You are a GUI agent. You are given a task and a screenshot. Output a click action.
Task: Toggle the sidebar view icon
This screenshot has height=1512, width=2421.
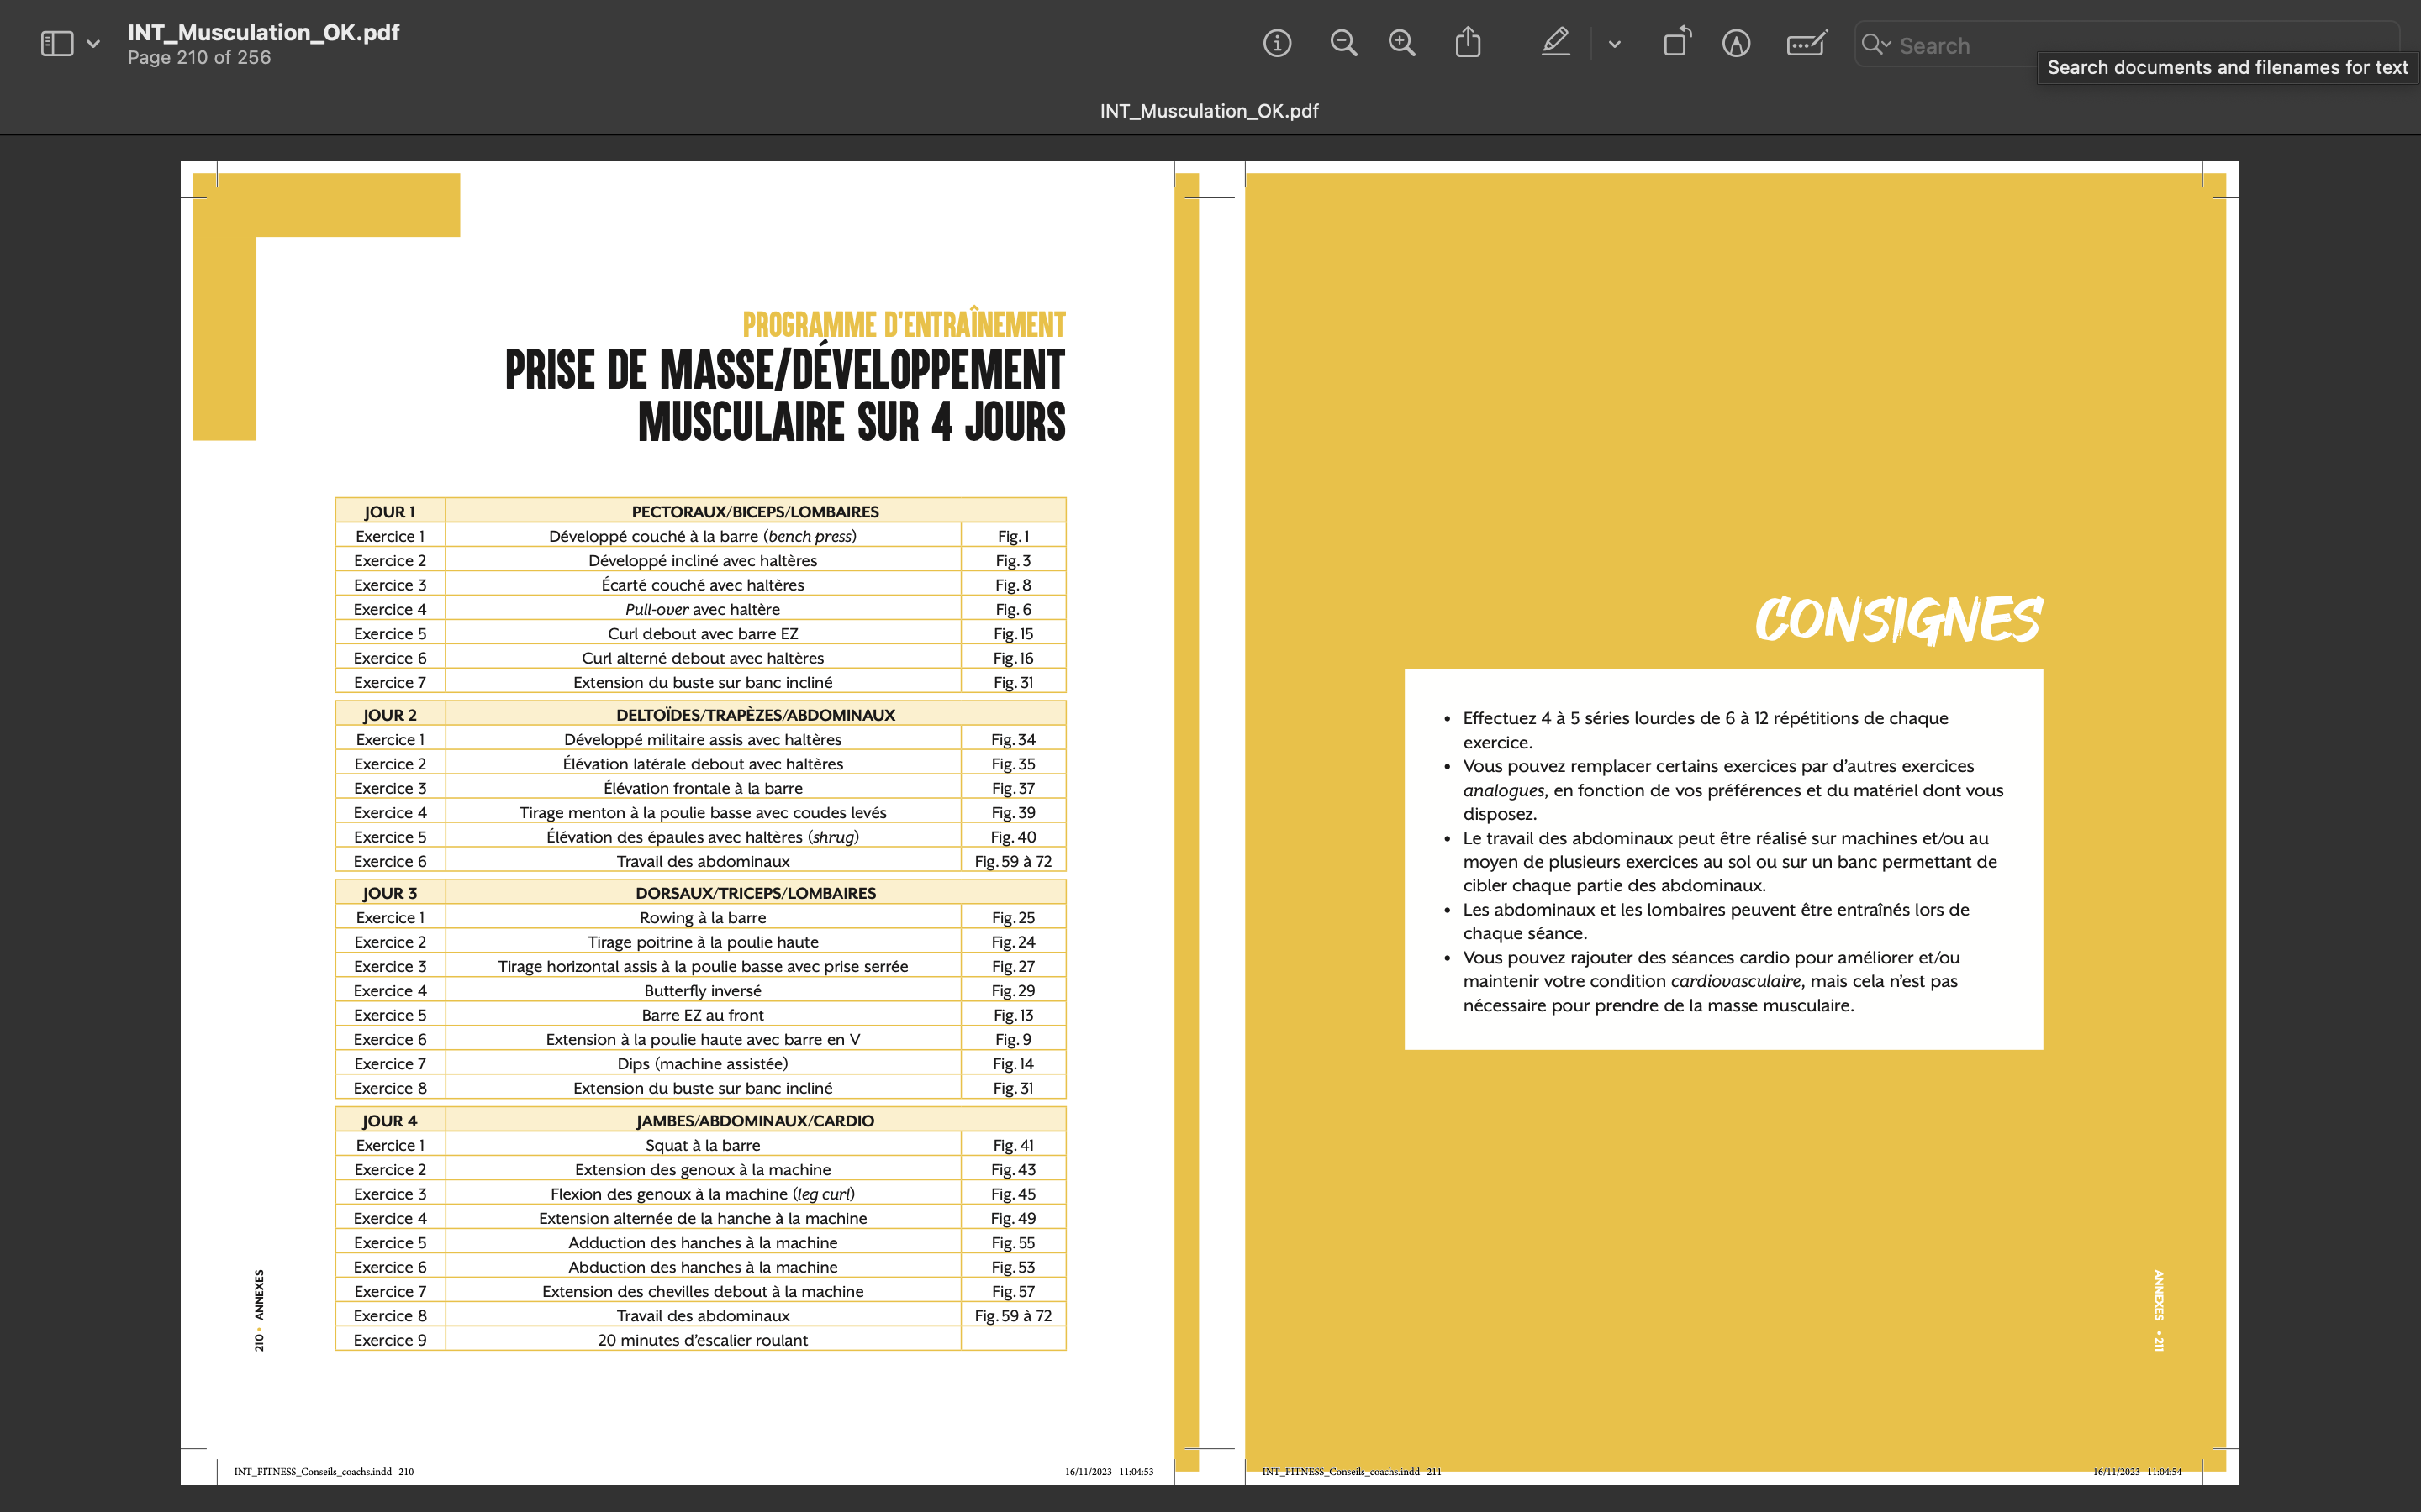[x=57, y=44]
